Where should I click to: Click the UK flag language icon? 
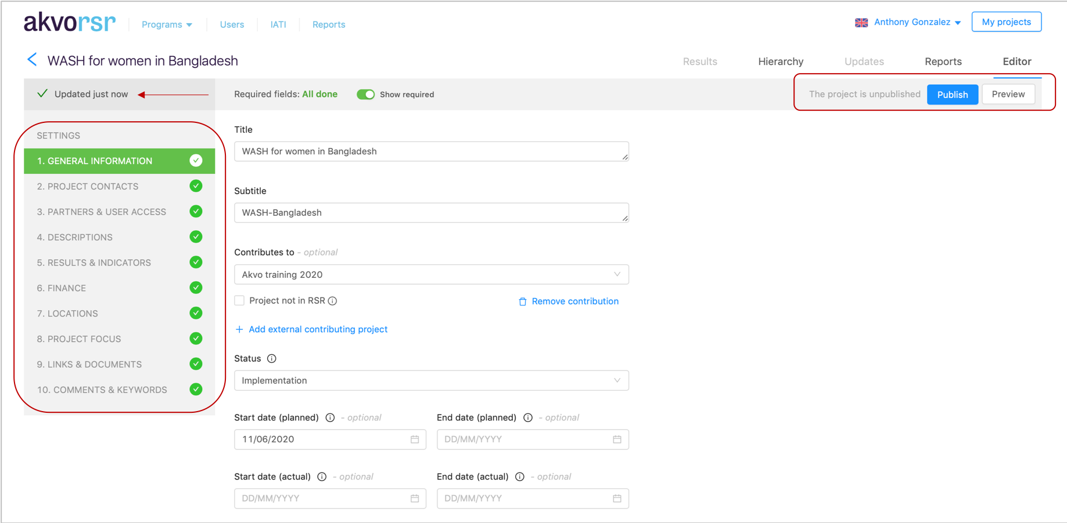(861, 23)
